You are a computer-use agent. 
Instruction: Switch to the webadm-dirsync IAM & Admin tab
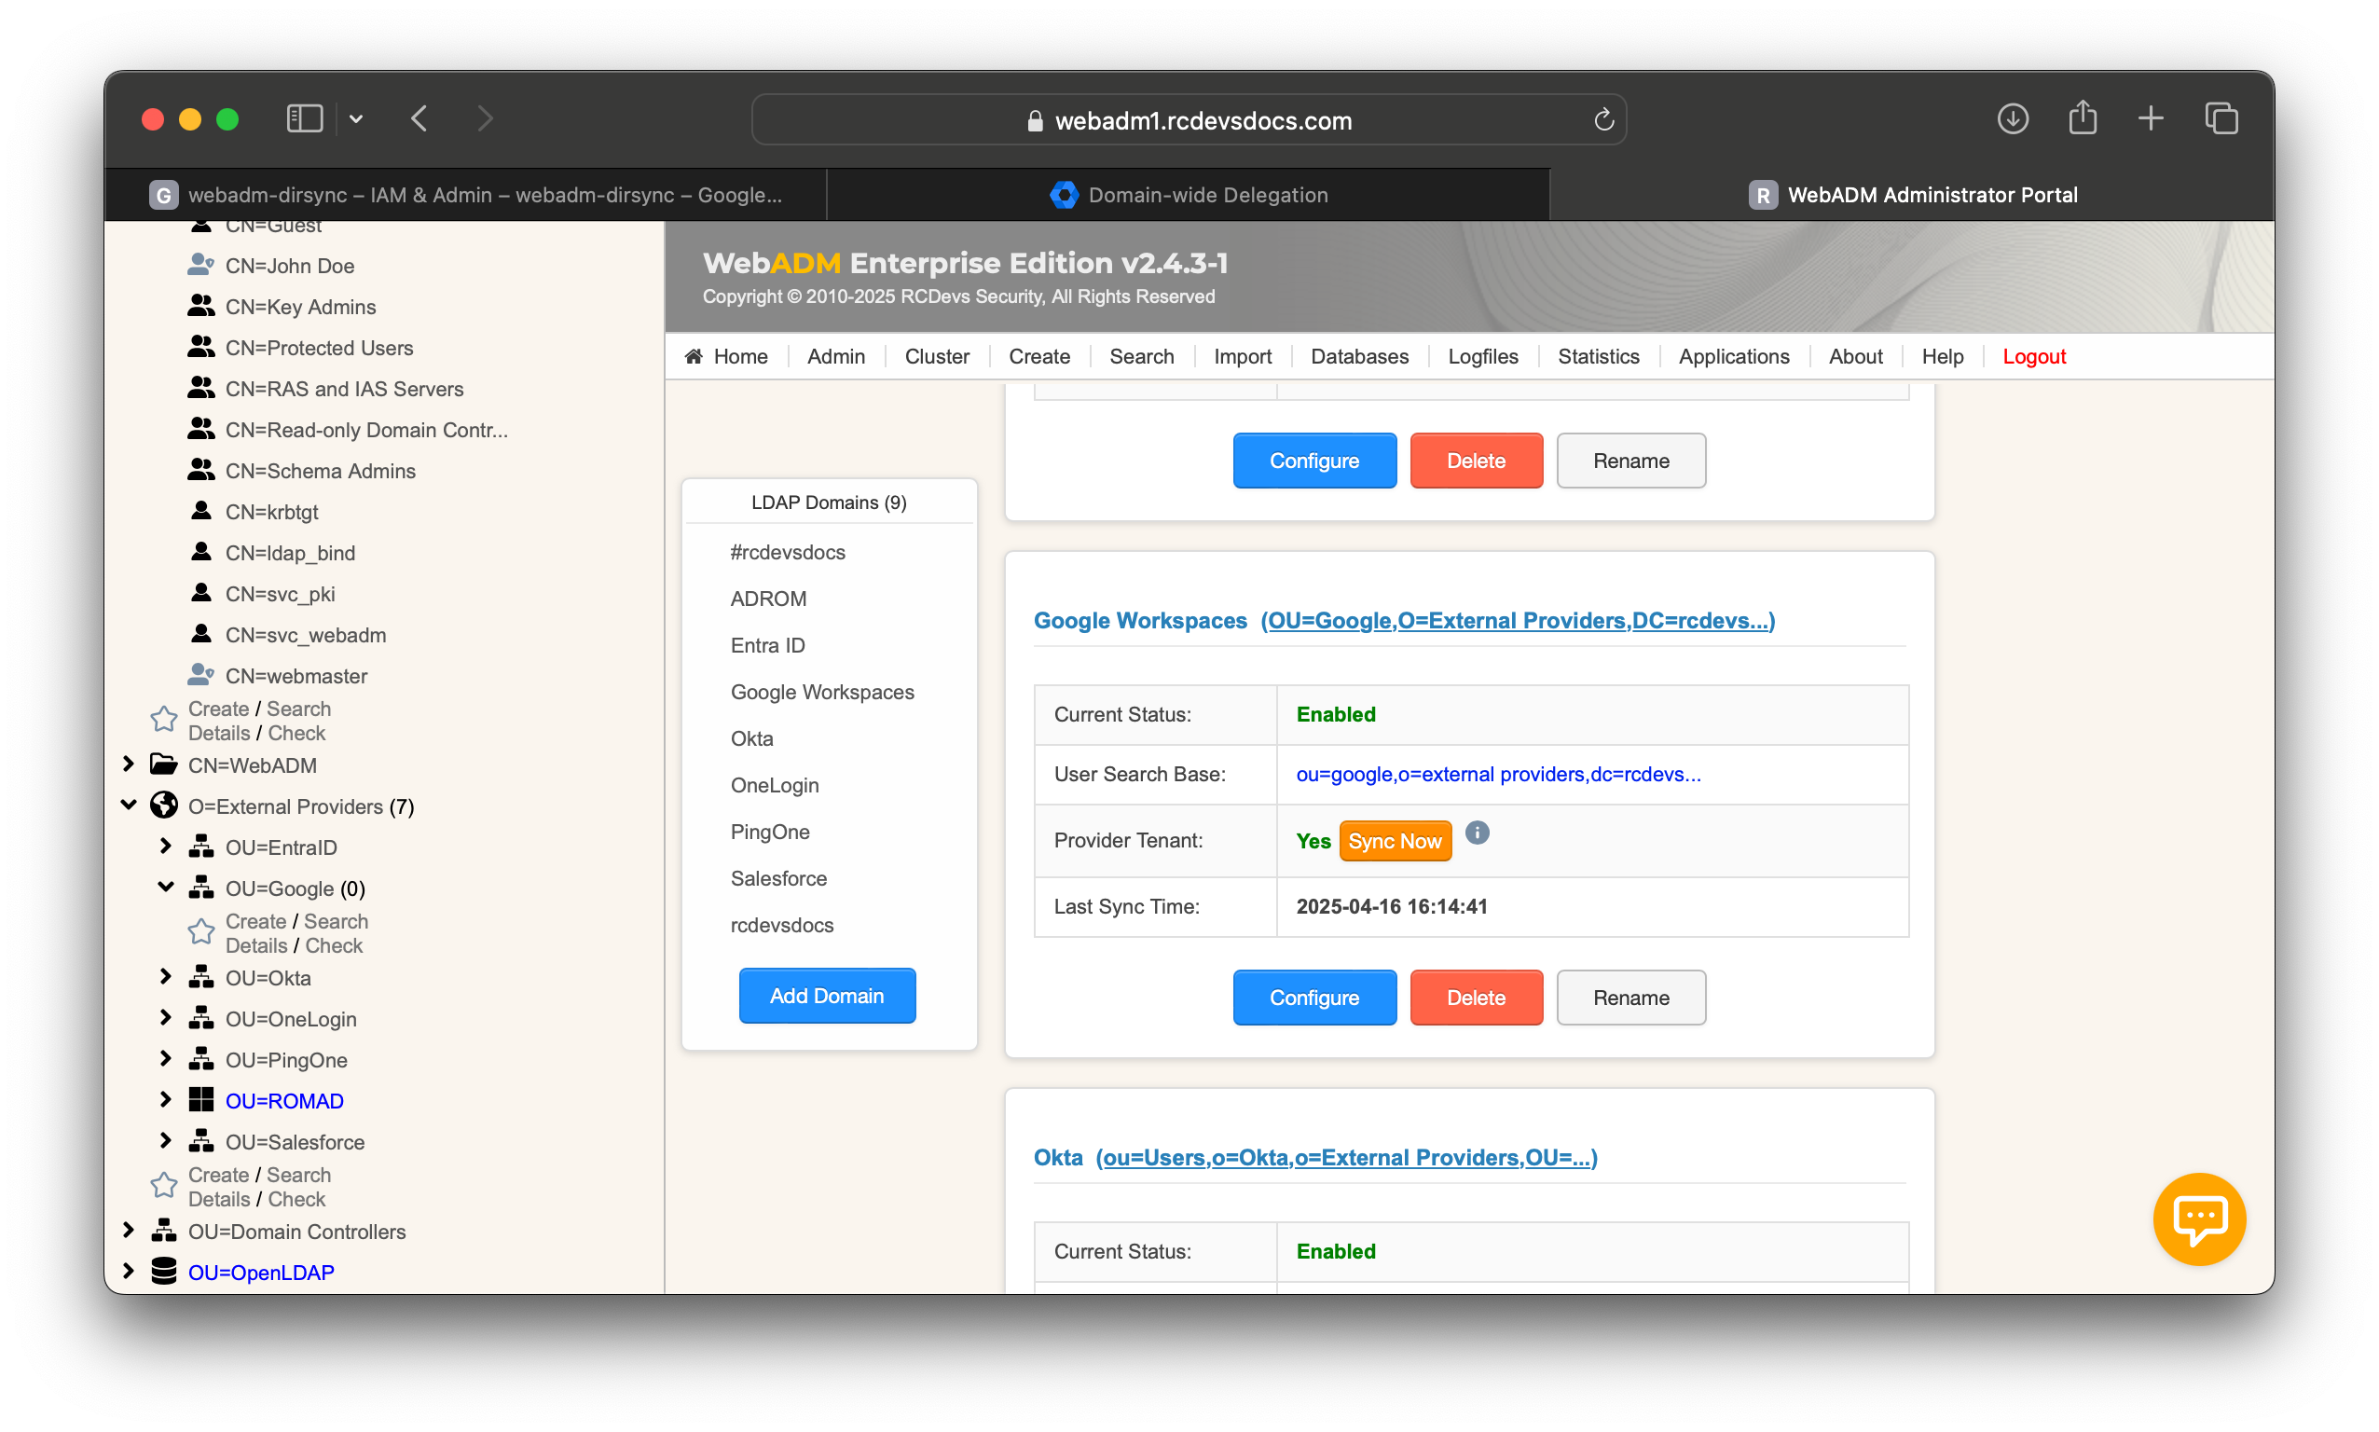465,195
